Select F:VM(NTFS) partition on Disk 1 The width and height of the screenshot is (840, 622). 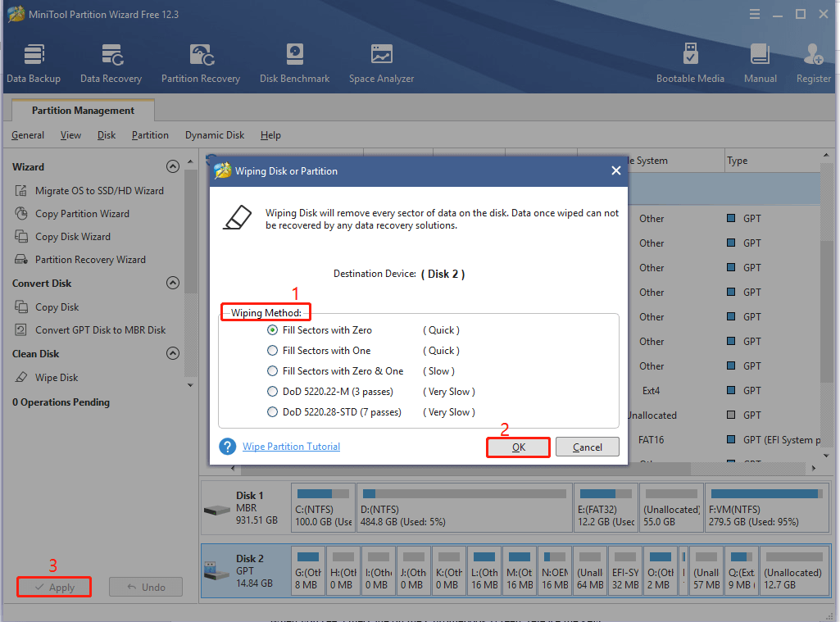(768, 508)
